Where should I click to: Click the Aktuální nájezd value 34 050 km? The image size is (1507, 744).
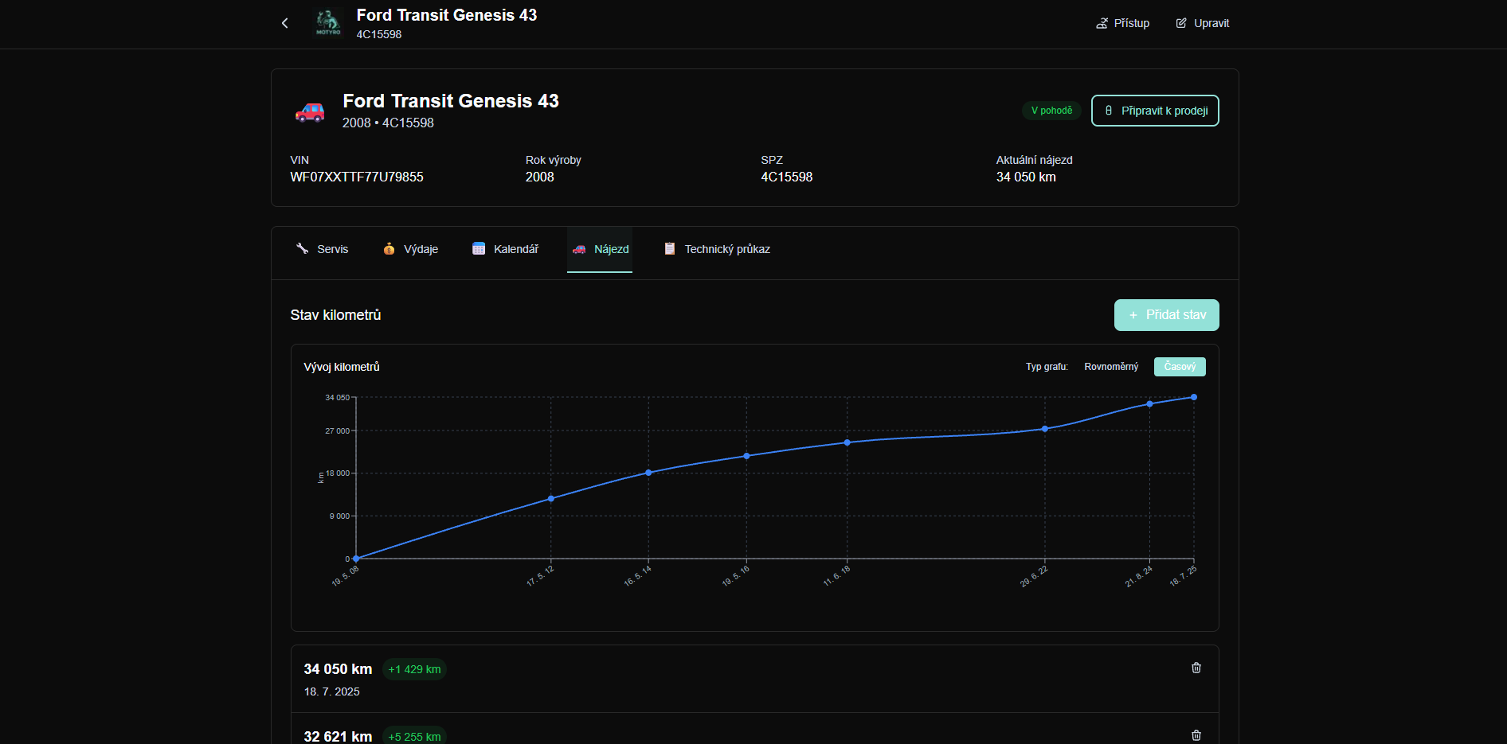point(1026,177)
